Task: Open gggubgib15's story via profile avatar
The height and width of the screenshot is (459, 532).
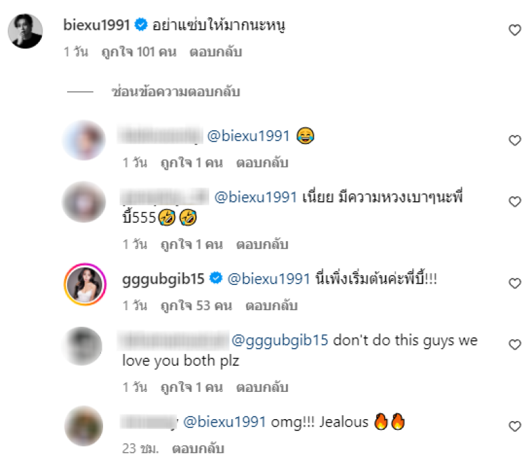Action: [x=85, y=284]
